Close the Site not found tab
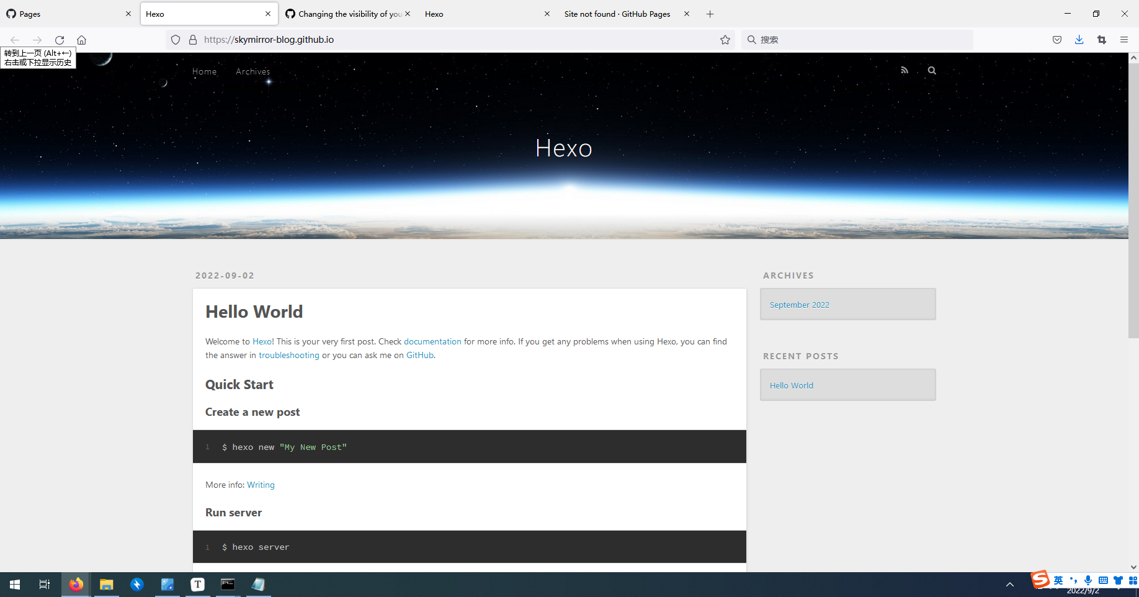1139x597 pixels. pos(687,14)
